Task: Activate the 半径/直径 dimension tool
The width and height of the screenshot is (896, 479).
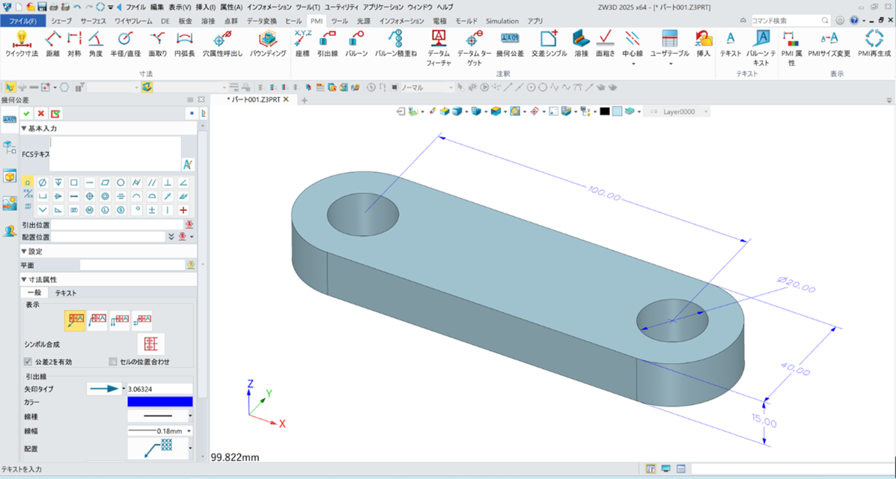Action: [125, 44]
